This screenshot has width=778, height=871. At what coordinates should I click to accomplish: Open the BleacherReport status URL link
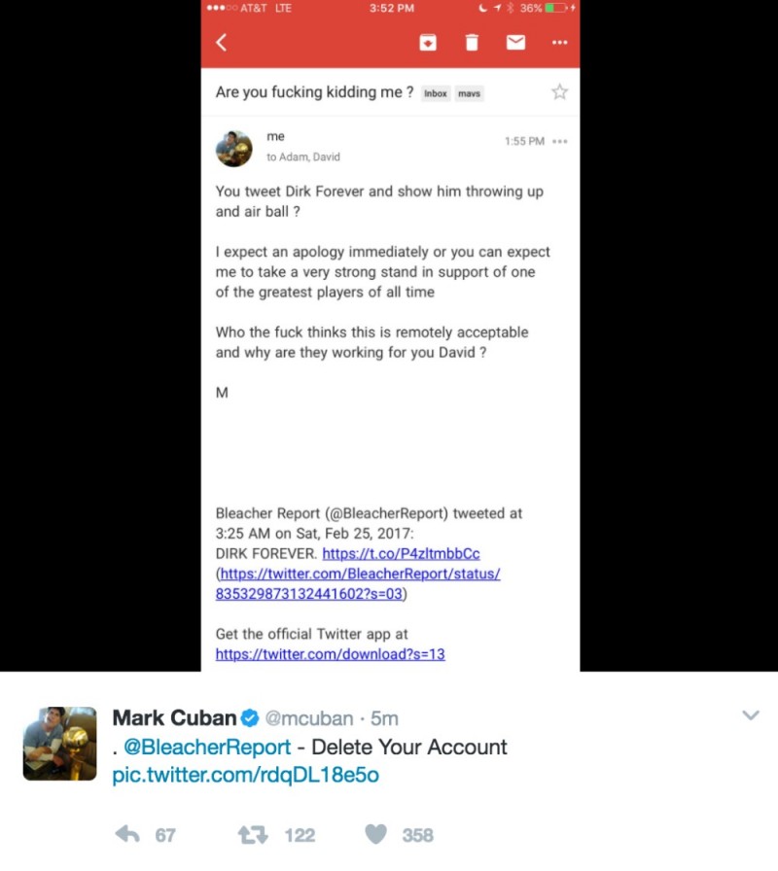tap(358, 584)
